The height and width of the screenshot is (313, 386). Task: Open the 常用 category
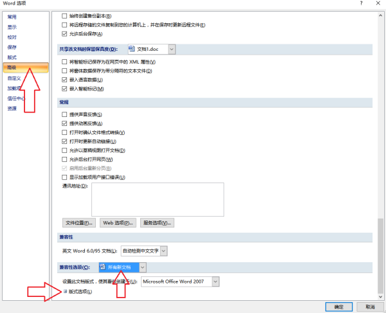click(12, 17)
